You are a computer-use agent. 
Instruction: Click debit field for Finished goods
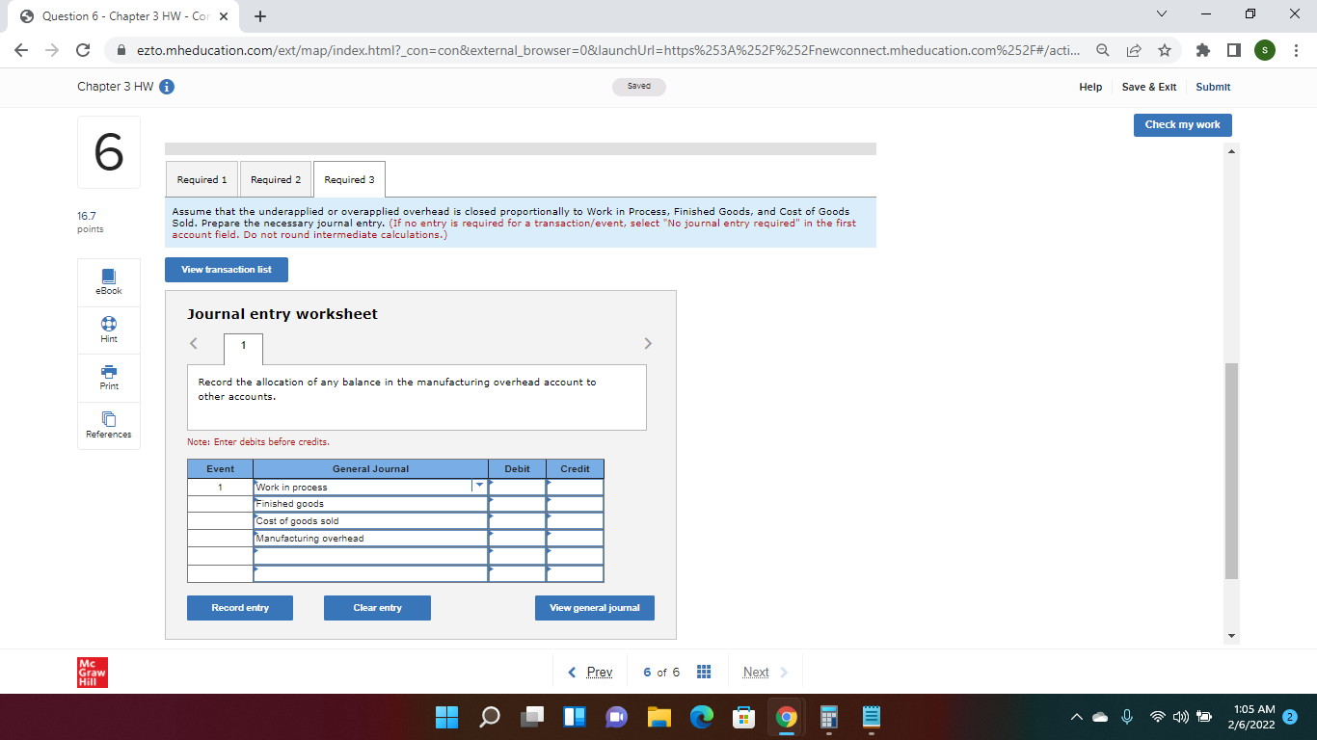[517, 504]
